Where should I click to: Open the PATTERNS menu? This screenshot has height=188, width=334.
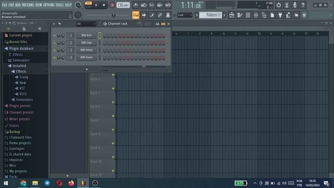tap(28, 5)
